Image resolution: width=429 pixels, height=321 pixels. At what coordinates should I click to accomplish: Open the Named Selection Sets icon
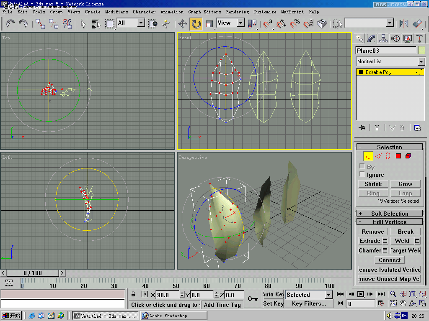click(x=337, y=24)
